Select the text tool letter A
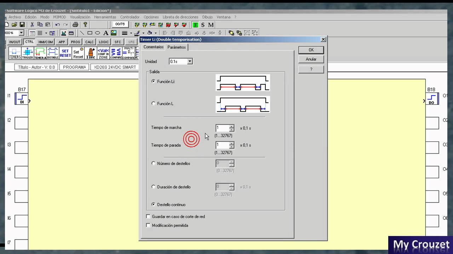This screenshot has height=254, width=453. 105,33
